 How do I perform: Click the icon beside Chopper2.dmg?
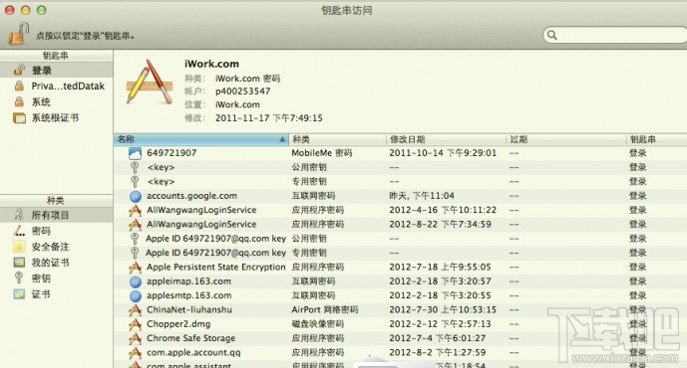(x=135, y=324)
